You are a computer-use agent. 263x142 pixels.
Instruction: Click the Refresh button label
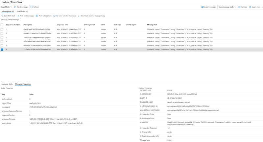36,7
